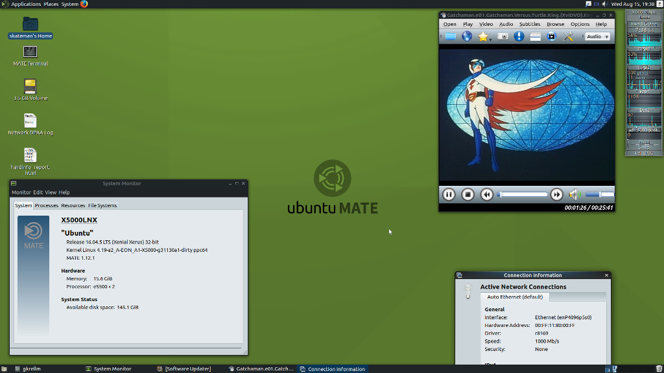Launch Firefox from the top panel
Screen dimensions: 664x373
(84, 5)
